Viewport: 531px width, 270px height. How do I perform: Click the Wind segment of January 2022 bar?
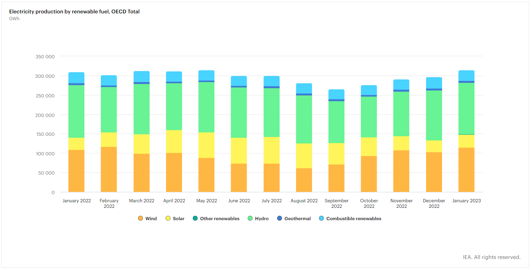pyautogui.click(x=77, y=171)
